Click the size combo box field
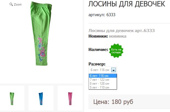 coord(103,70)
